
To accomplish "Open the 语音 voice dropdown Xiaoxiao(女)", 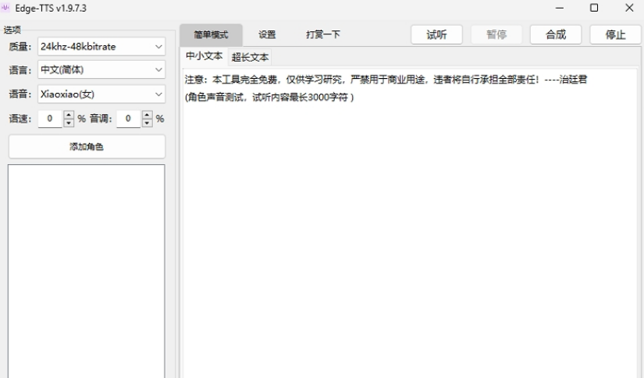I will click(x=101, y=94).
